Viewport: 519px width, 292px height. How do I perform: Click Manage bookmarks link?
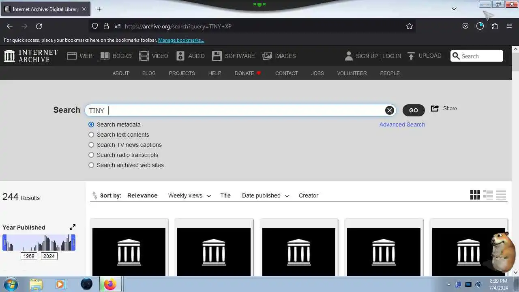[181, 40]
